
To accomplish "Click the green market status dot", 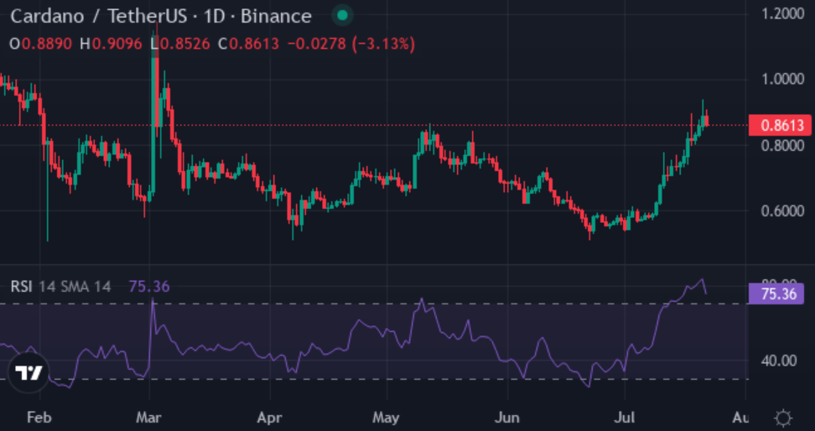I will pyautogui.click(x=342, y=16).
